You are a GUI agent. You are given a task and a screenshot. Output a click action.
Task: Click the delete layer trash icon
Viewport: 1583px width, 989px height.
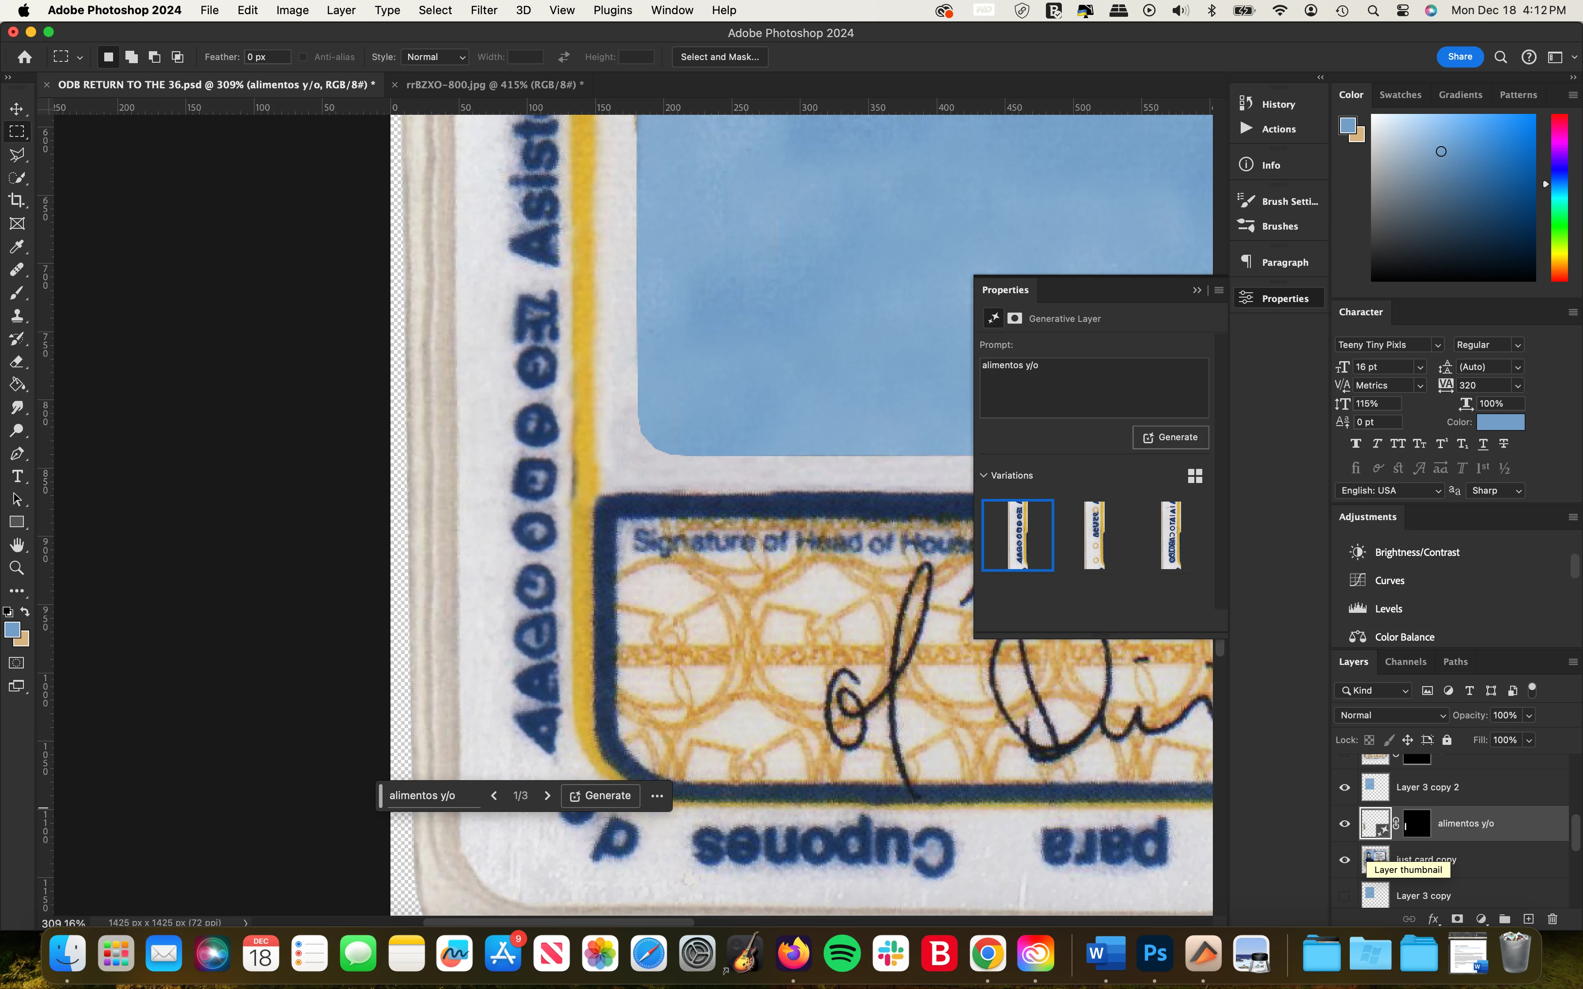(x=1552, y=918)
